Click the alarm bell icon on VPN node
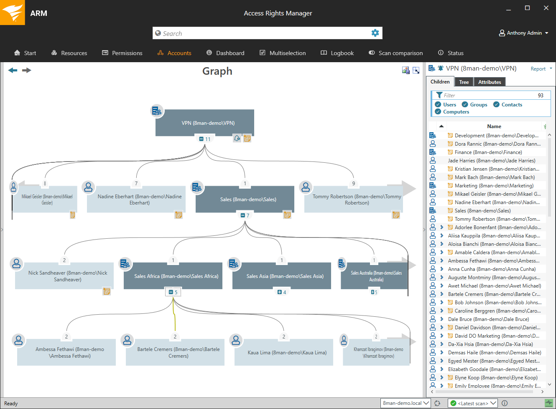The height and width of the screenshot is (409, 556). pos(237,138)
